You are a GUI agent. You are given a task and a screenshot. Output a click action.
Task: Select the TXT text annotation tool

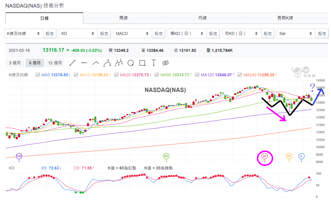[154, 63]
